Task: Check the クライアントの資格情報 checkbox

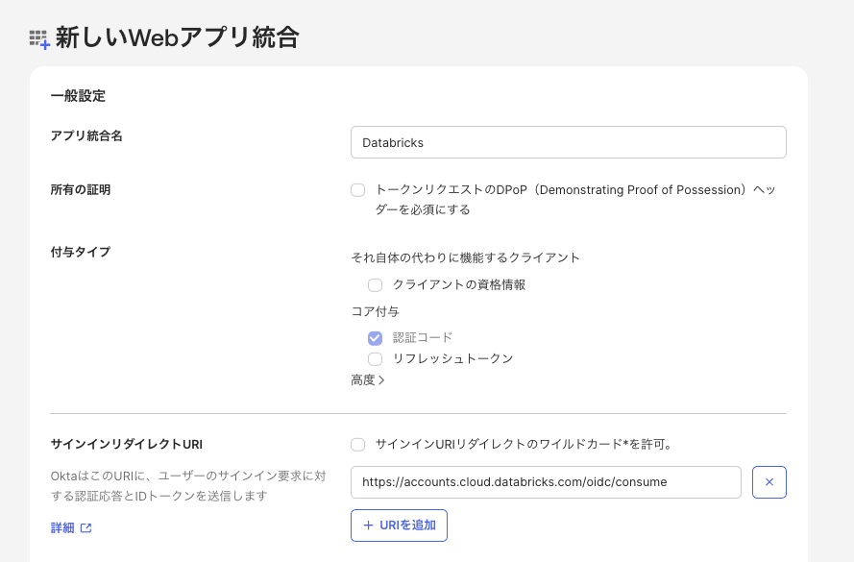Action: 375,284
